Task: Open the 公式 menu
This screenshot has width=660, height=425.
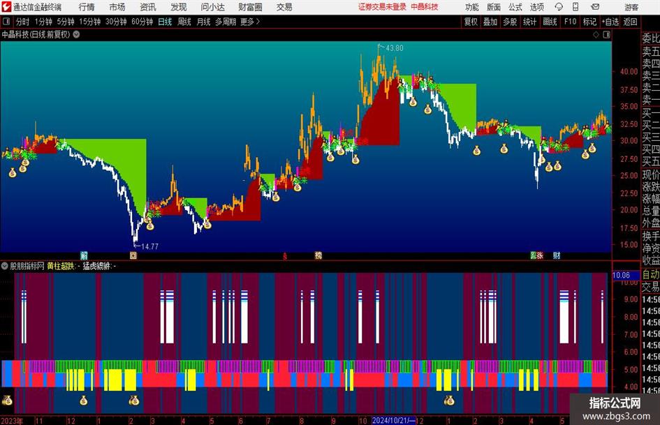Action: coord(515,7)
